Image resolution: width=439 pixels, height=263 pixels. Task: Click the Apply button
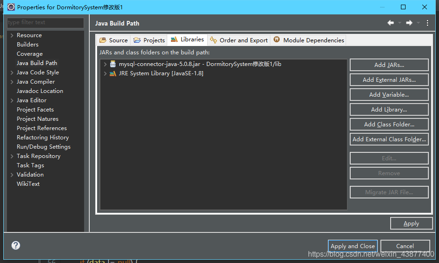[x=411, y=224]
